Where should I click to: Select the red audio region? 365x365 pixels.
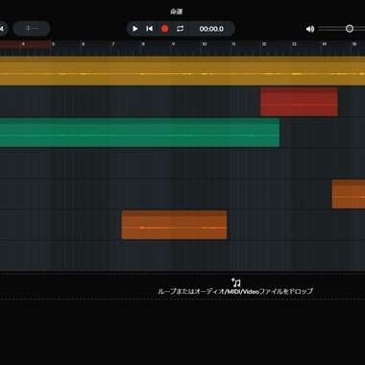(x=299, y=102)
